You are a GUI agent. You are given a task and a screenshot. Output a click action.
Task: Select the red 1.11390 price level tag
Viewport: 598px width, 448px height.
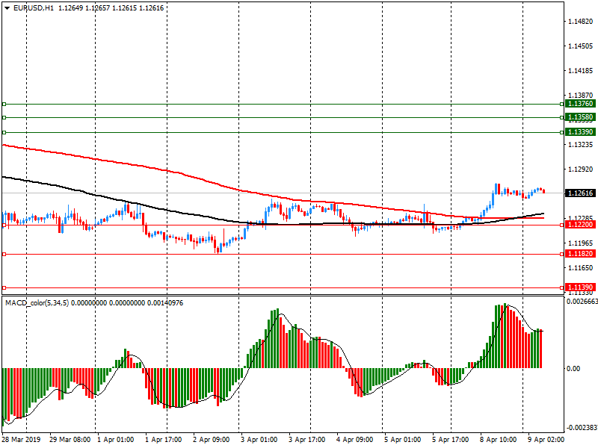point(580,287)
